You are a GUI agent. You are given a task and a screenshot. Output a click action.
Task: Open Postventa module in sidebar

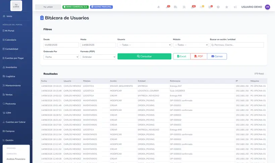coord(9,104)
